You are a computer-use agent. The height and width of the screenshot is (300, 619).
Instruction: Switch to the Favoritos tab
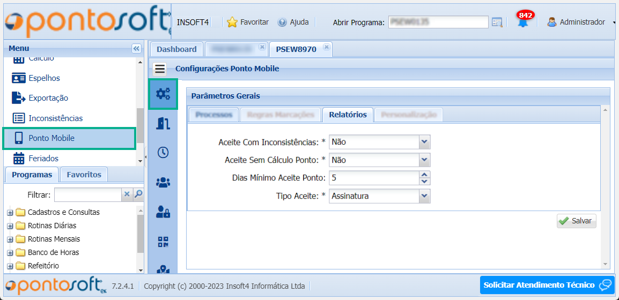84,175
